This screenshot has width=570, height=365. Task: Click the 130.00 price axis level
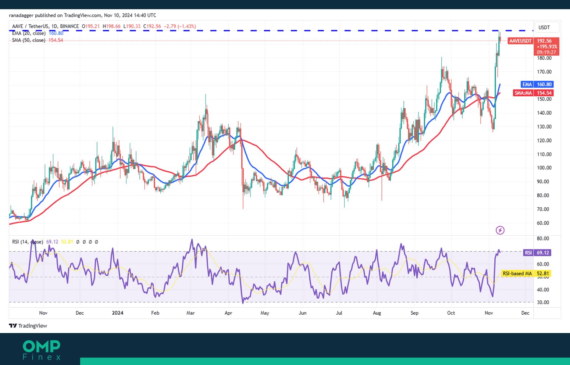[544, 127]
